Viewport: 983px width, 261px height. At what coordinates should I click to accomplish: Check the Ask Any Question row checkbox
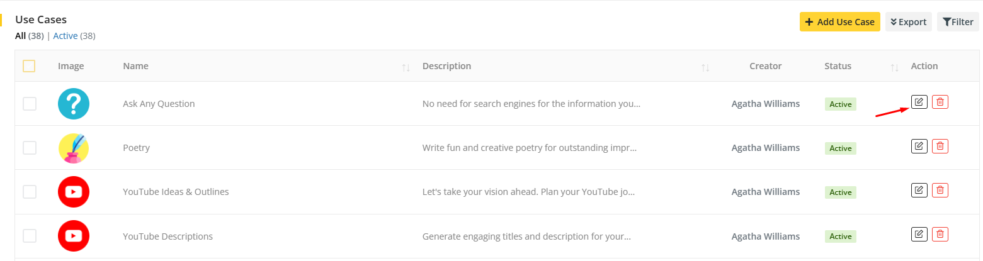(30, 104)
